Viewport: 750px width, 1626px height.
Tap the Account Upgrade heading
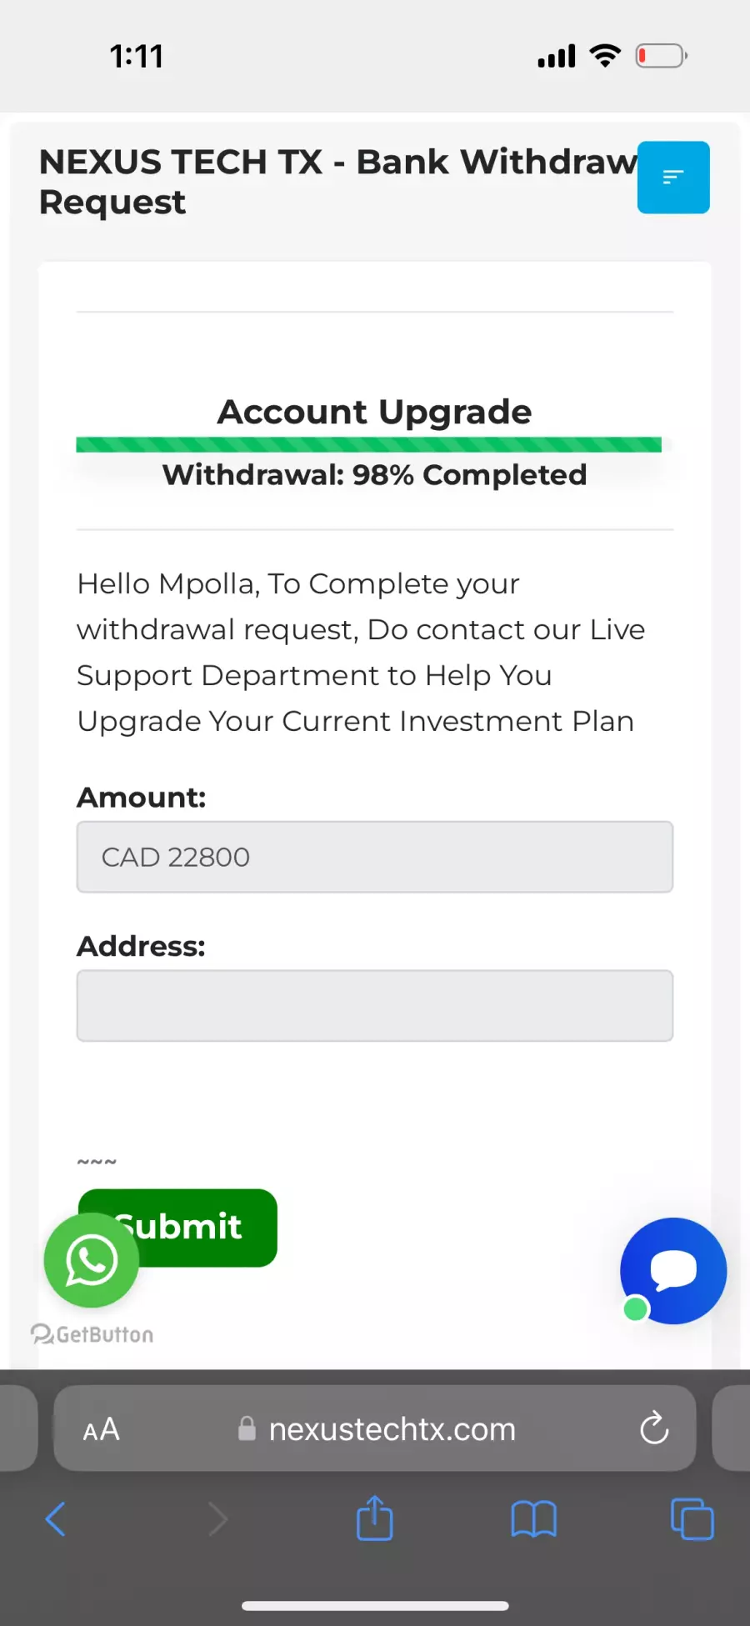(x=375, y=412)
